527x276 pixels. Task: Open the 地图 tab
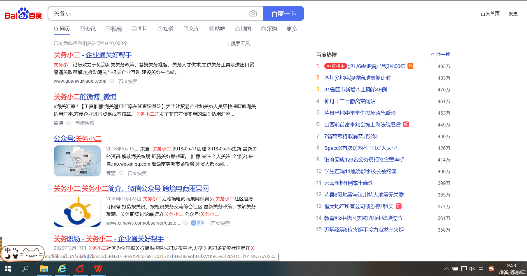click(x=243, y=29)
